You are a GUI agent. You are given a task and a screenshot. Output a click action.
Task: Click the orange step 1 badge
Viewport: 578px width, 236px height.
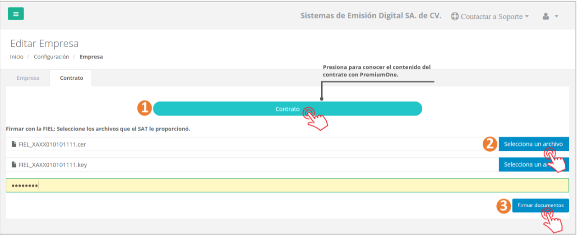click(x=143, y=108)
